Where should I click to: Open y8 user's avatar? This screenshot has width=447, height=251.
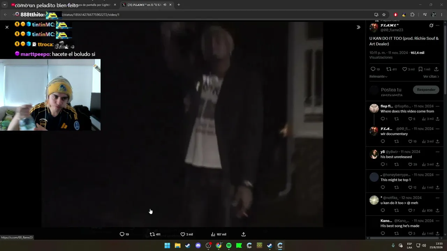click(374, 154)
